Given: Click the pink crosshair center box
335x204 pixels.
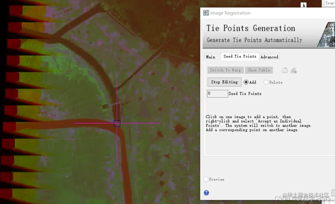Looking at the screenshot, I should pyautogui.click(x=117, y=123).
